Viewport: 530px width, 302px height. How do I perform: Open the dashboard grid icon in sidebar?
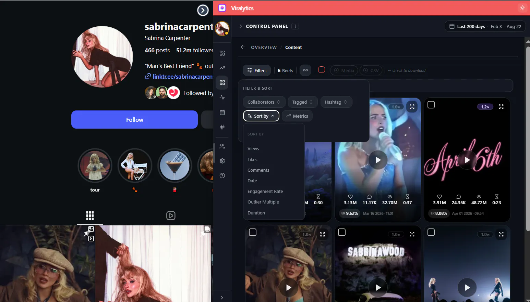(x=222, y=53)
